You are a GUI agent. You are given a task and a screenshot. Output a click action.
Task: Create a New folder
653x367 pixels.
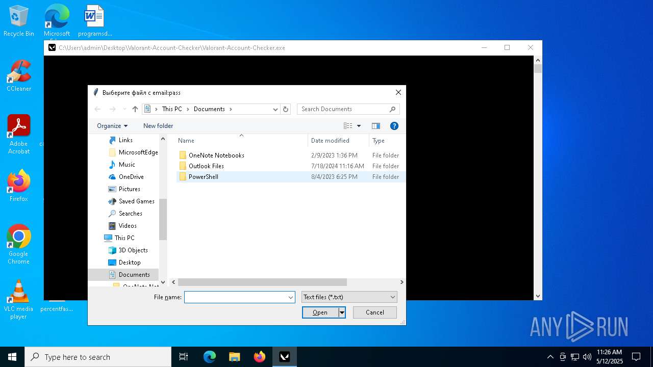[x=158, y=126]
